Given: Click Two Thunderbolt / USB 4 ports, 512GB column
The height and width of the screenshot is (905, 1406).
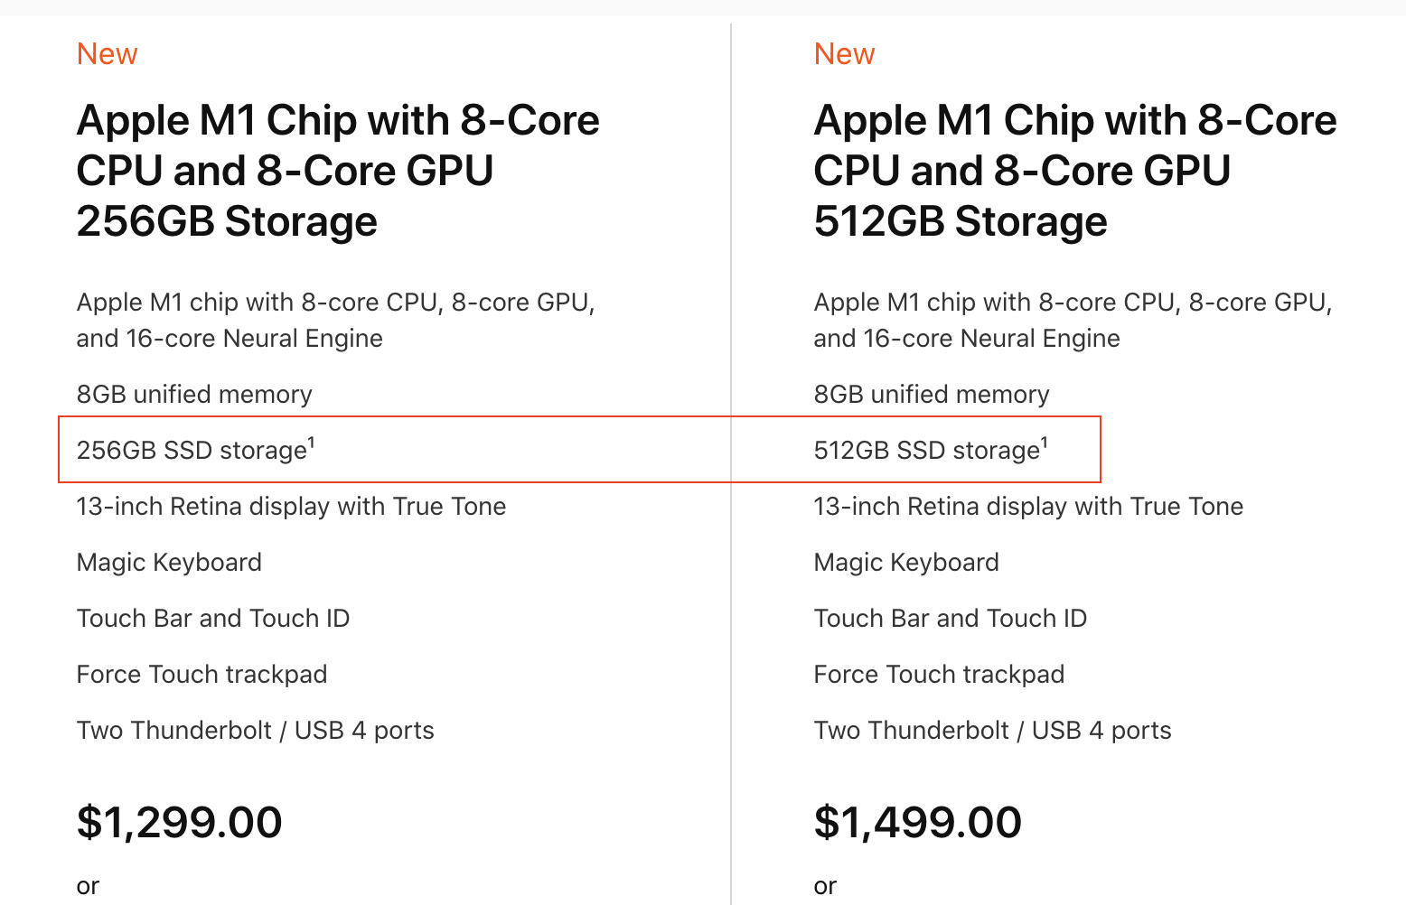Looking at the screenshot, I should [x=992, y=731].
